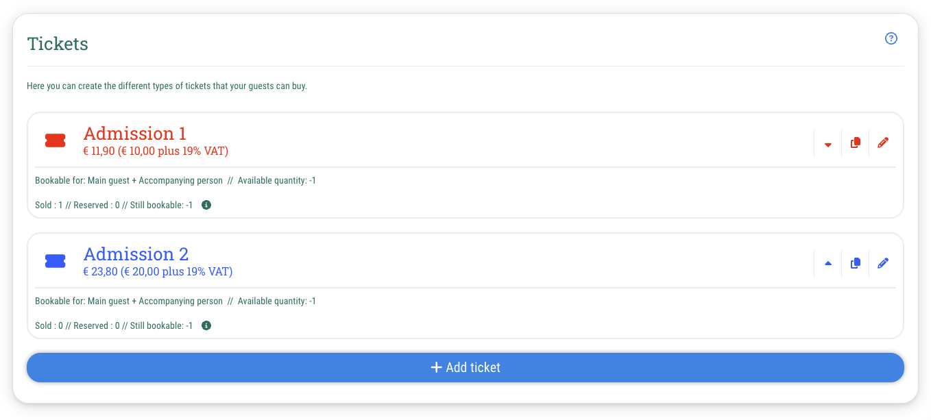Click Admission 2 Sold : 0 status line

click(x=114, y=325)
